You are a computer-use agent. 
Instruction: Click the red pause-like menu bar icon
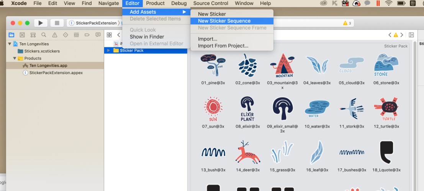coord(378,3)
